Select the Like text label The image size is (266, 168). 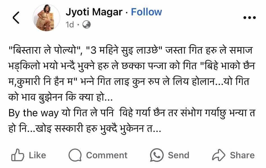point(37,155)
